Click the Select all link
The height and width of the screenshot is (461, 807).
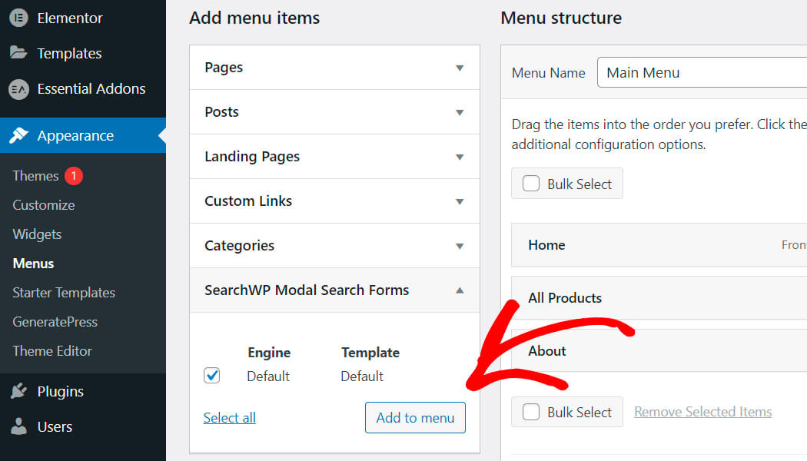pos(230,418)
